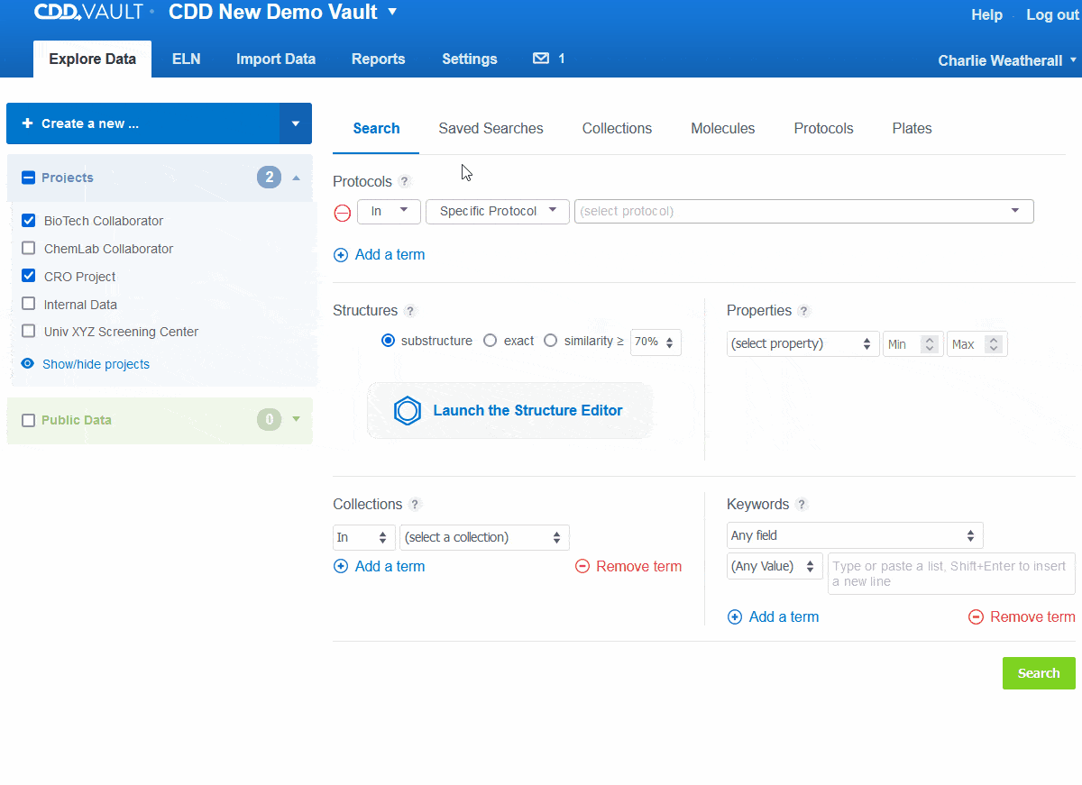The height and width of the screenshot is (785, 1082).
Task: Click the green Search button
Action: pos(1039,673)
